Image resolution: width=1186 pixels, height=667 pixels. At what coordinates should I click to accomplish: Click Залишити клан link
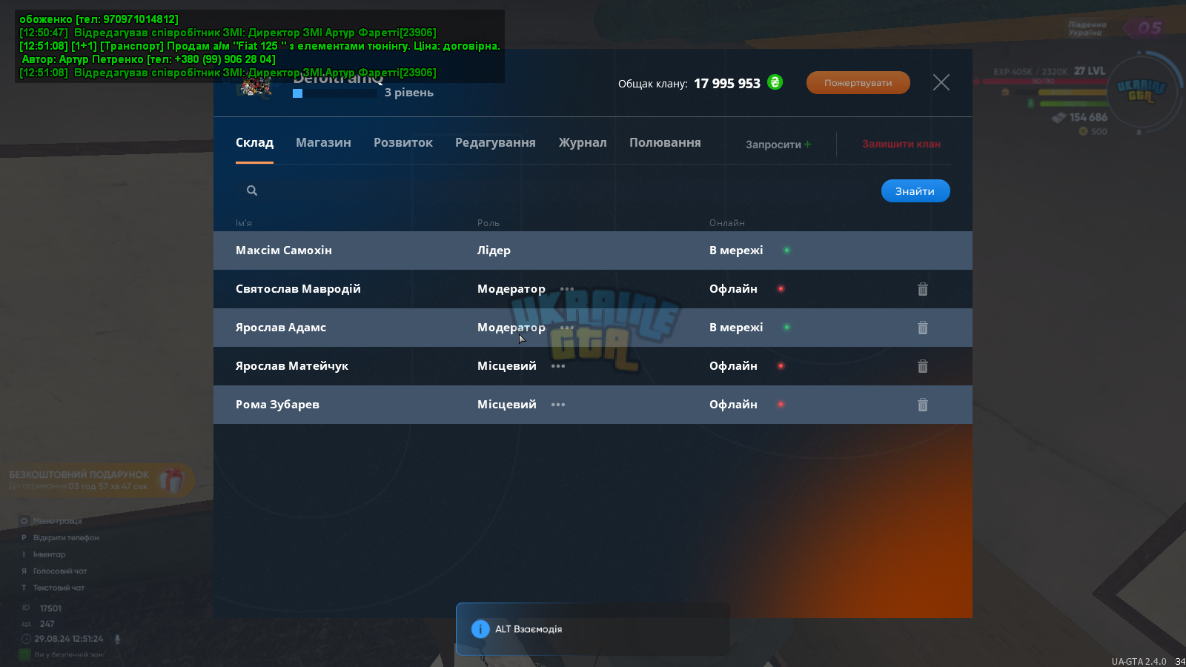[x=901, y=144]
